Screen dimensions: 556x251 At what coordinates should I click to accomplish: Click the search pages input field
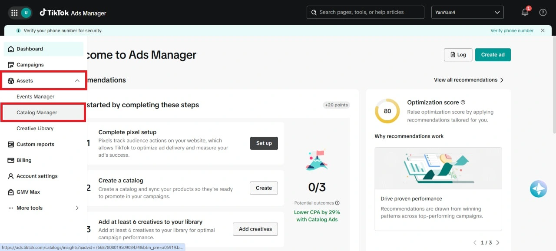click(365, 12)
